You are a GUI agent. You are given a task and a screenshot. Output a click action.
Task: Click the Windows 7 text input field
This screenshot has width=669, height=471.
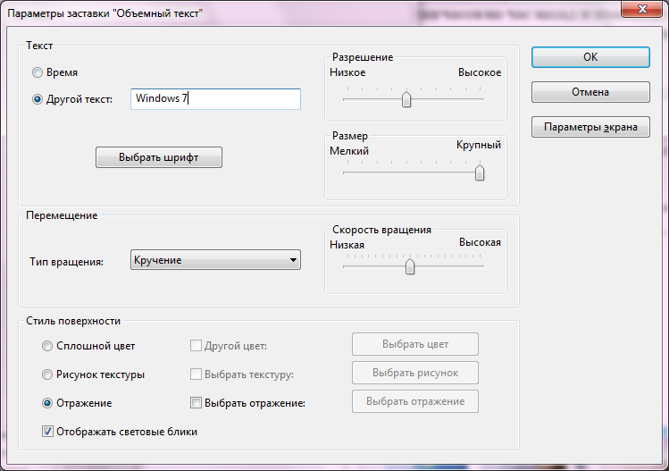[215, 99]
